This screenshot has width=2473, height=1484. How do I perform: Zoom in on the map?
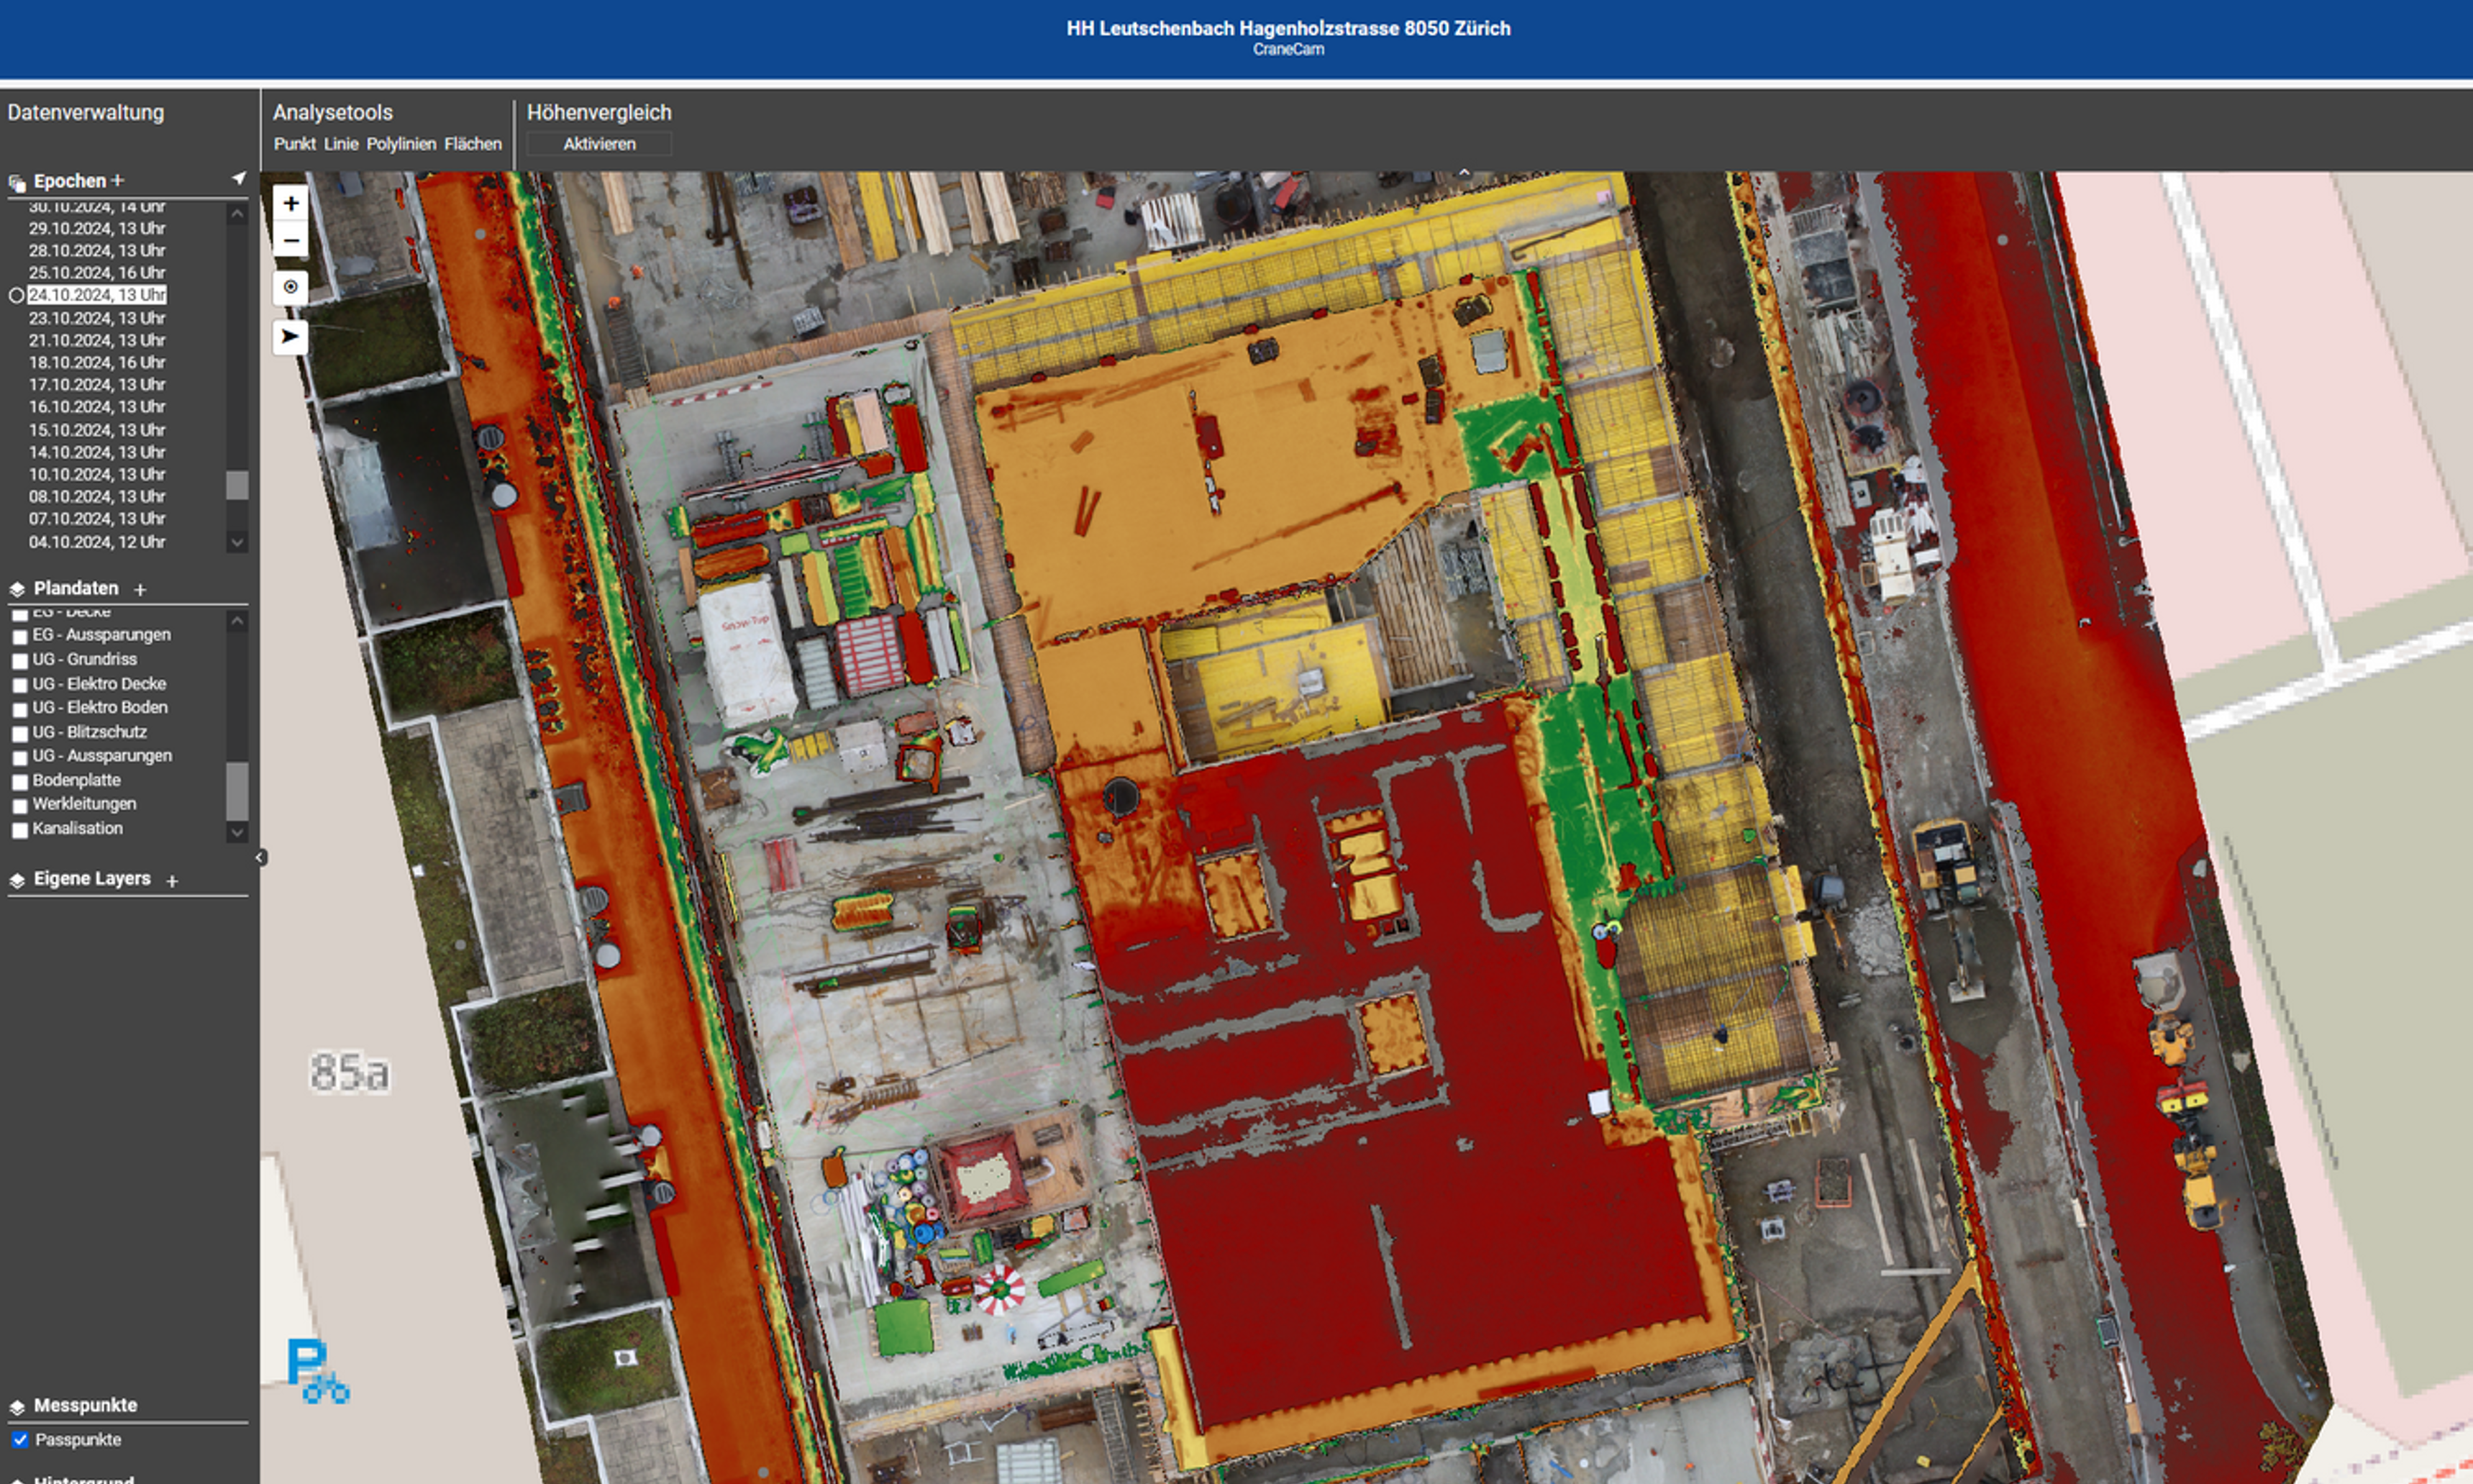pos(290,204)
